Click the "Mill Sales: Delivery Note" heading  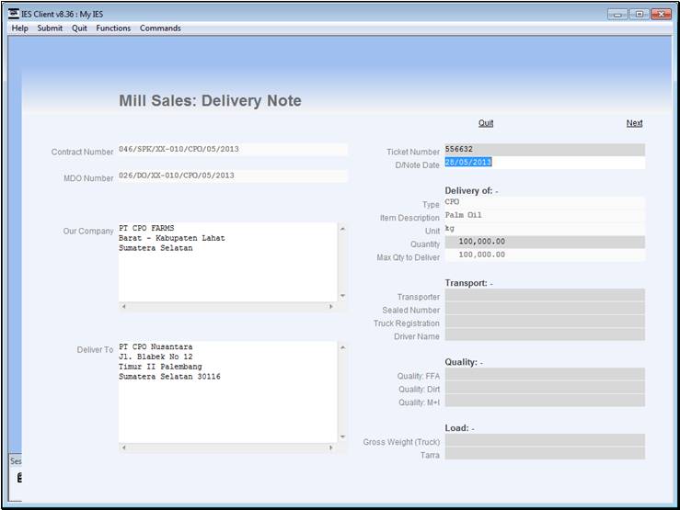tap(211, 100)
